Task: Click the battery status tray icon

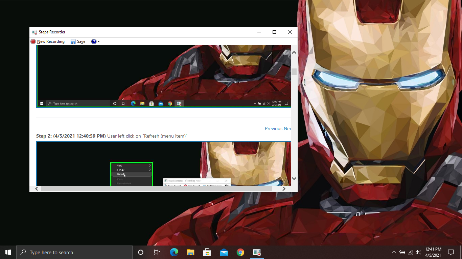Action: (402, 252)
